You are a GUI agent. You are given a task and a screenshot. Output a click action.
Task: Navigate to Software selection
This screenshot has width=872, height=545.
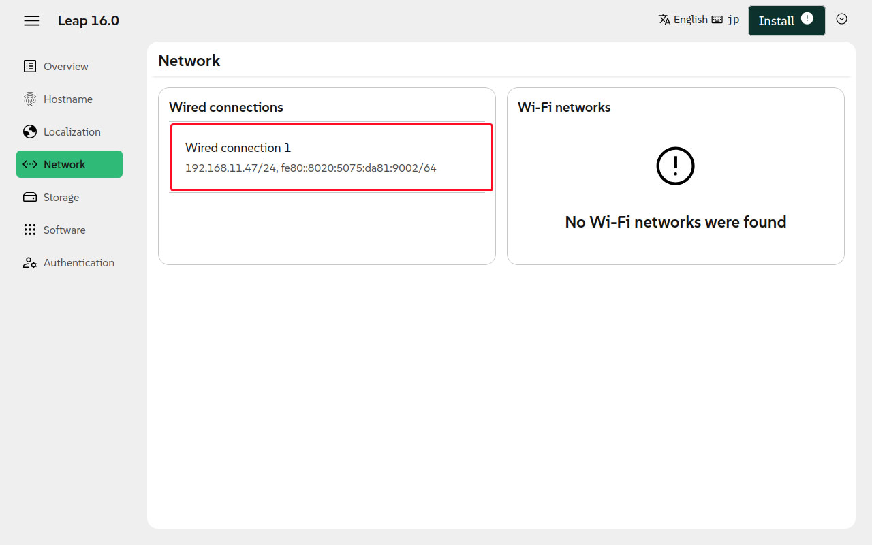(65, 230)
